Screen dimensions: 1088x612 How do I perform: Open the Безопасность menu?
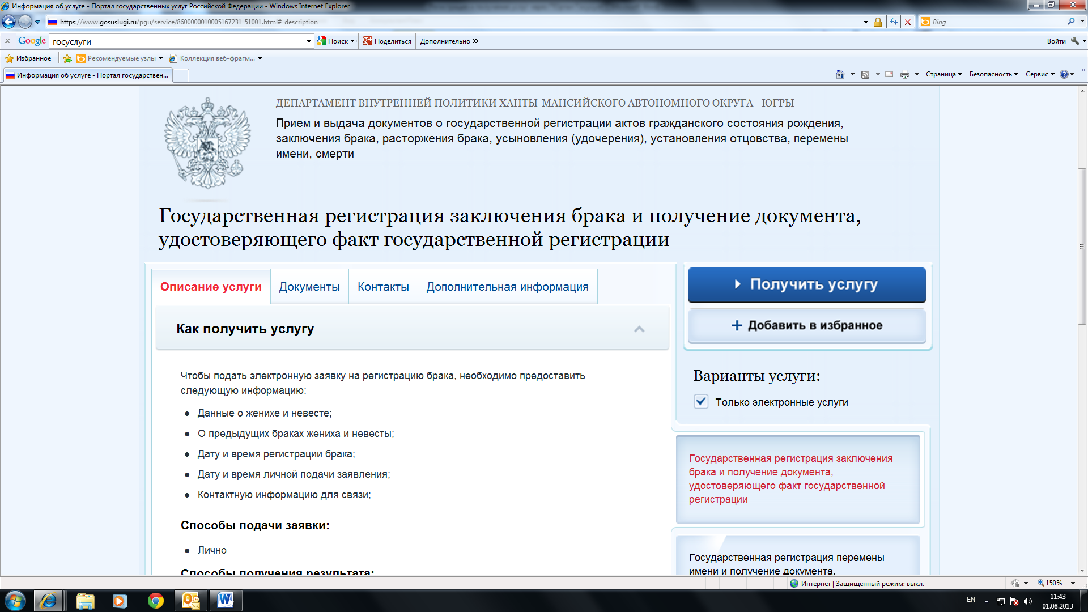[x=993, y=74]
